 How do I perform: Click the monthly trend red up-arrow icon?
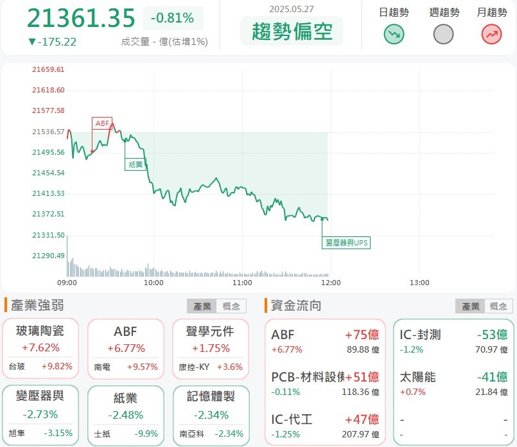tap(491, 34)
